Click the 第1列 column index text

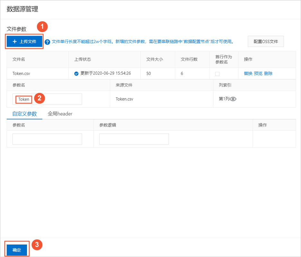[224, 99]
